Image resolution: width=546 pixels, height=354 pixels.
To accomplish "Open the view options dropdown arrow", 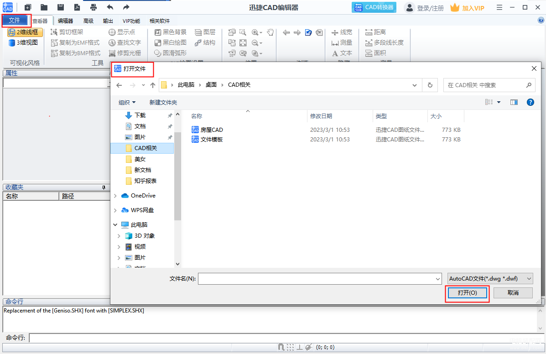I will point(499,102).
